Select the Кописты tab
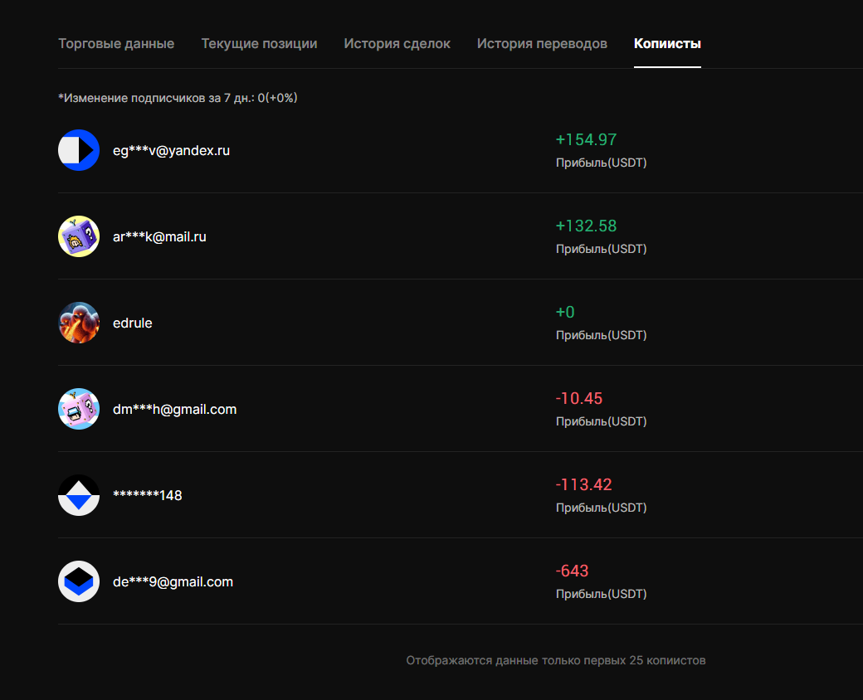863x700 pixels. [x=667, y=44]
